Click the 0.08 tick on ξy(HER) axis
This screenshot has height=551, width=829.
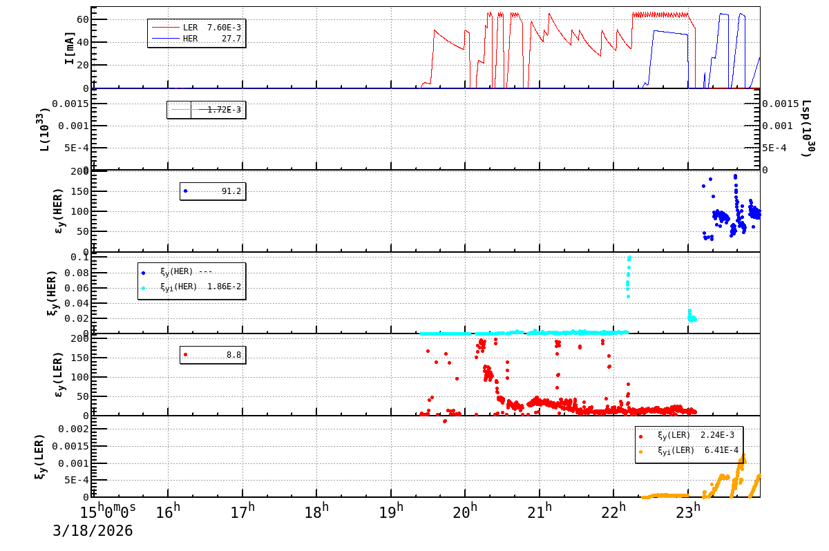[x=78, y=273]
